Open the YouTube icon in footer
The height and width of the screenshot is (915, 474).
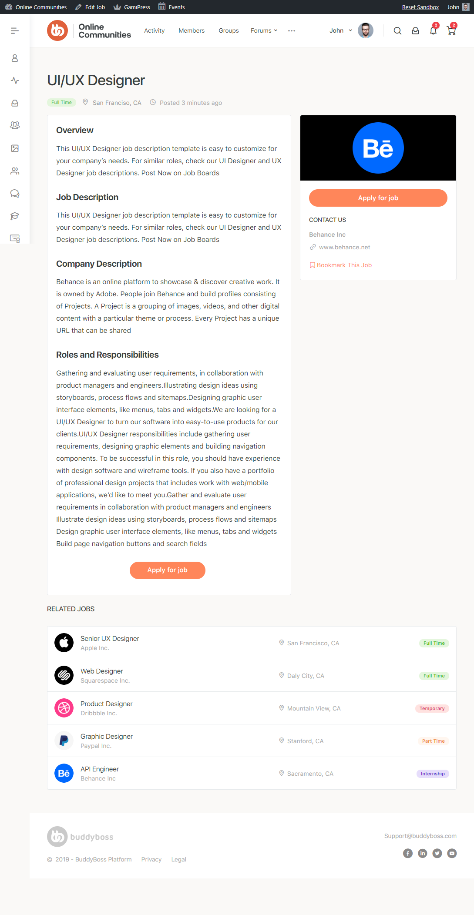[452, 853]
